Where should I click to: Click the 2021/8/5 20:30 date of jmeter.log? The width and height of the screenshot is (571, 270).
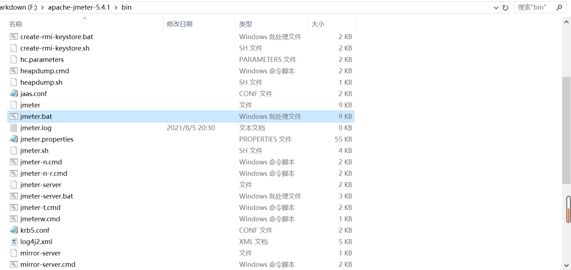[191, 128]
